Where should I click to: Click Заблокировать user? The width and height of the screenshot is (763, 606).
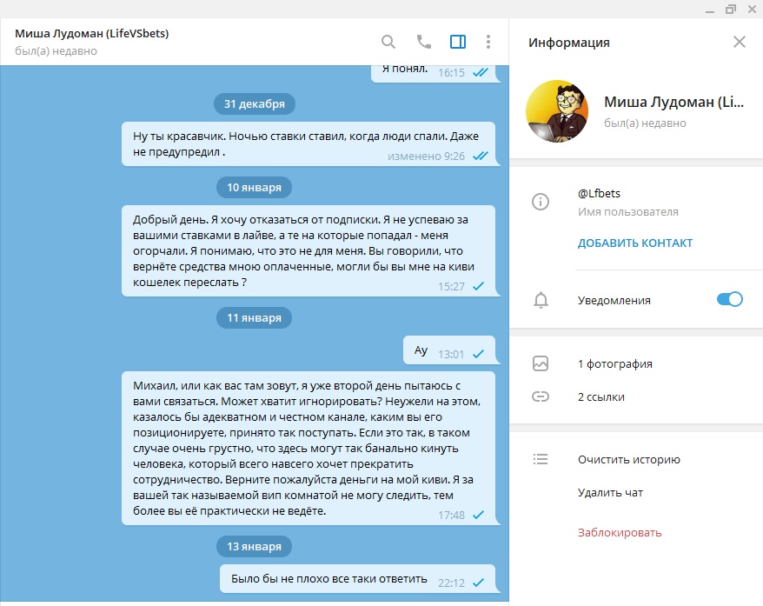click(x=620, y=532)
